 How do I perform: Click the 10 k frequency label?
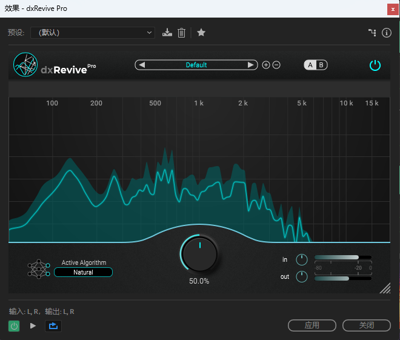[346, 103]
